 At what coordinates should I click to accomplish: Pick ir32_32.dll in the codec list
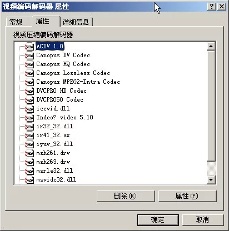pos(54,126)
